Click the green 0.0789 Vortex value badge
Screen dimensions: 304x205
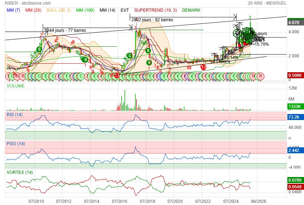(295, 180)
